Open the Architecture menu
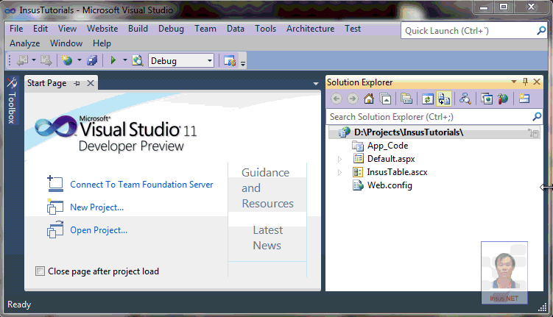The width and height of the screenshot is (553, 317). [310, 29]
